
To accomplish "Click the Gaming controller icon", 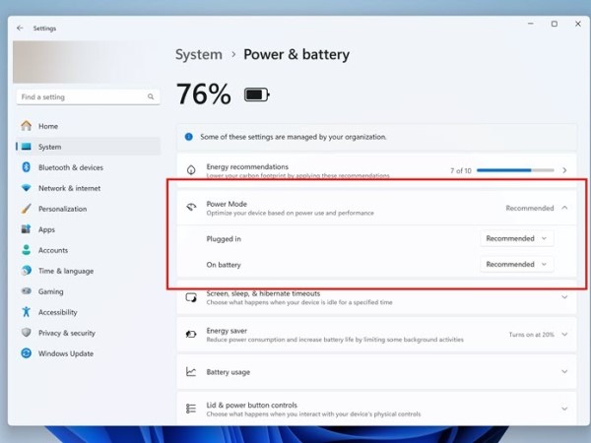I will (26, 291).
